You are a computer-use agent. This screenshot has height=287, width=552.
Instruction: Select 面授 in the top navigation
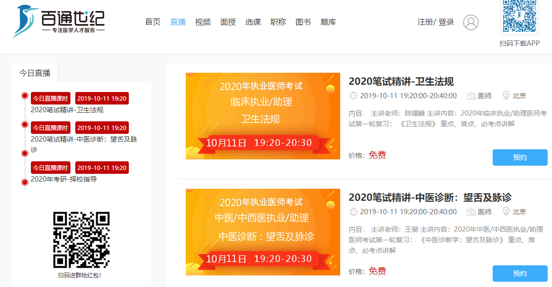pyautogui.click(x=228, y=22)
